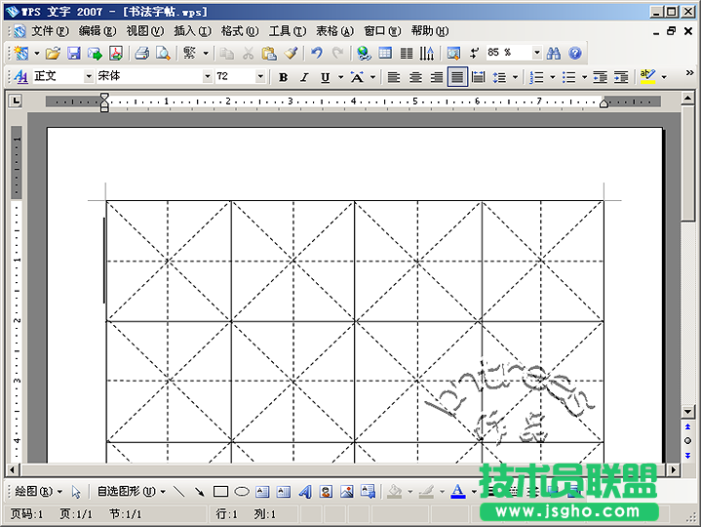
Task: Click the Open folder icon
Action: (54, 53)
